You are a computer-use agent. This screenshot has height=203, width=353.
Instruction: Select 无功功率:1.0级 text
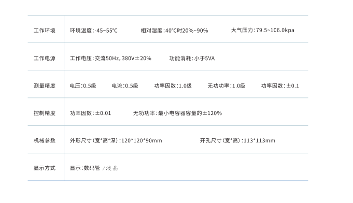click(226, 85)
